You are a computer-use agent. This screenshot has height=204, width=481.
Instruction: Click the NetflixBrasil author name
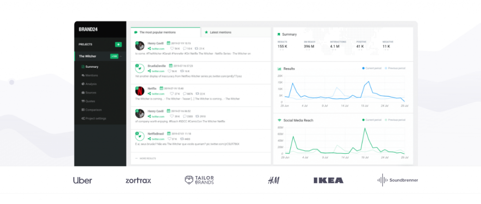pos(155,133)
